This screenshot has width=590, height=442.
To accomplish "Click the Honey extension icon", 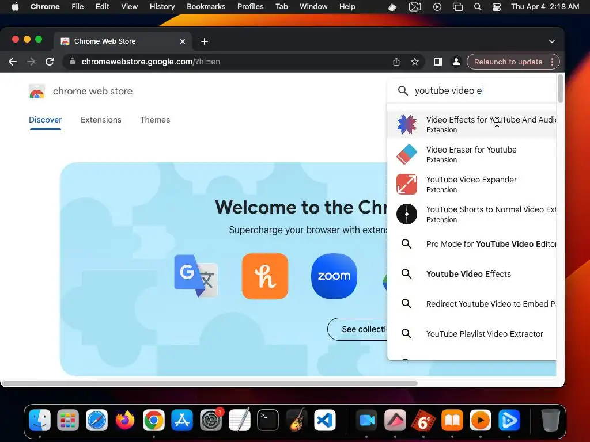I will [x=265, y=276].
